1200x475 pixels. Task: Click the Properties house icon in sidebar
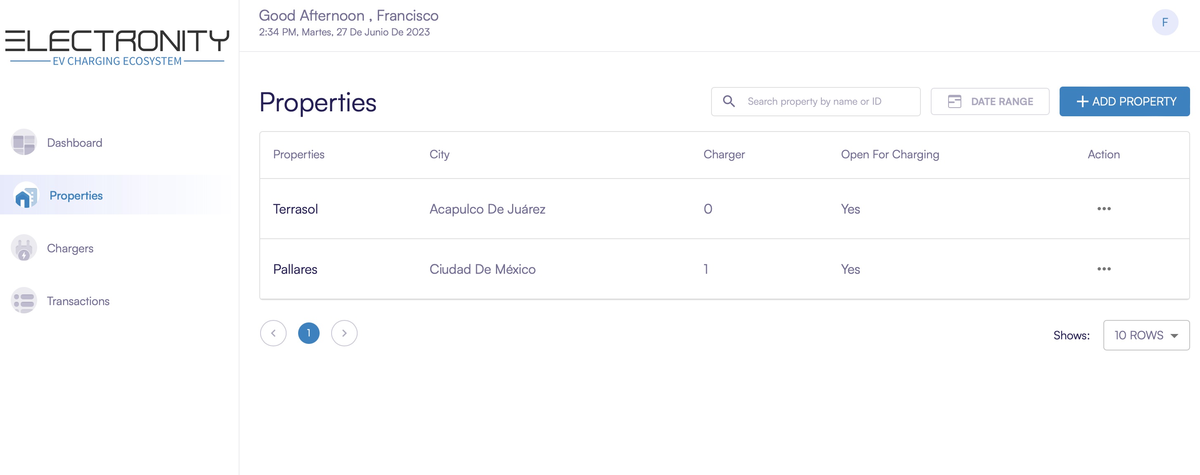(26, 195)
